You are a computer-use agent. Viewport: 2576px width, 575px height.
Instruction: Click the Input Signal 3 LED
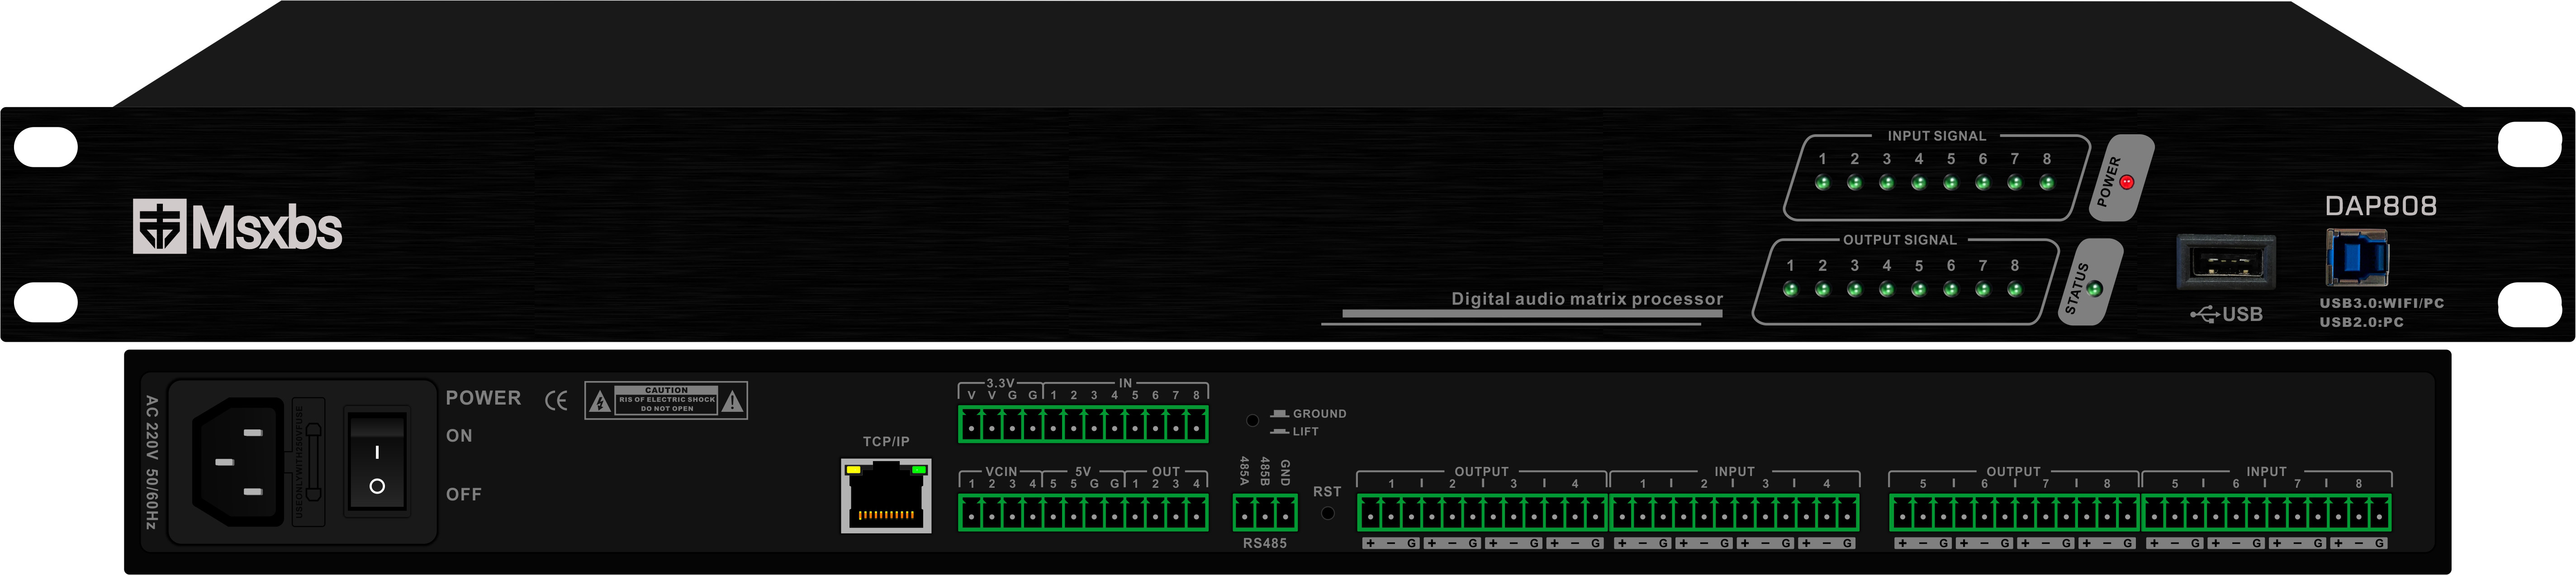pos(1886,183)
